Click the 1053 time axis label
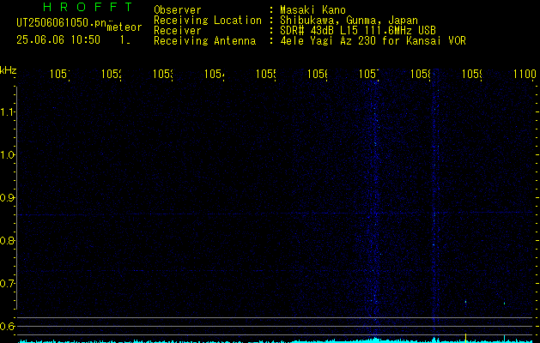 coord(163,74)
